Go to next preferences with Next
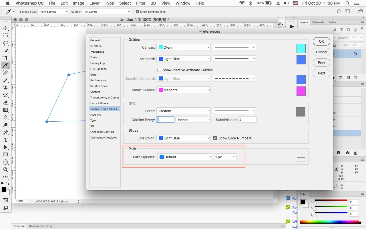 point(321,73)
